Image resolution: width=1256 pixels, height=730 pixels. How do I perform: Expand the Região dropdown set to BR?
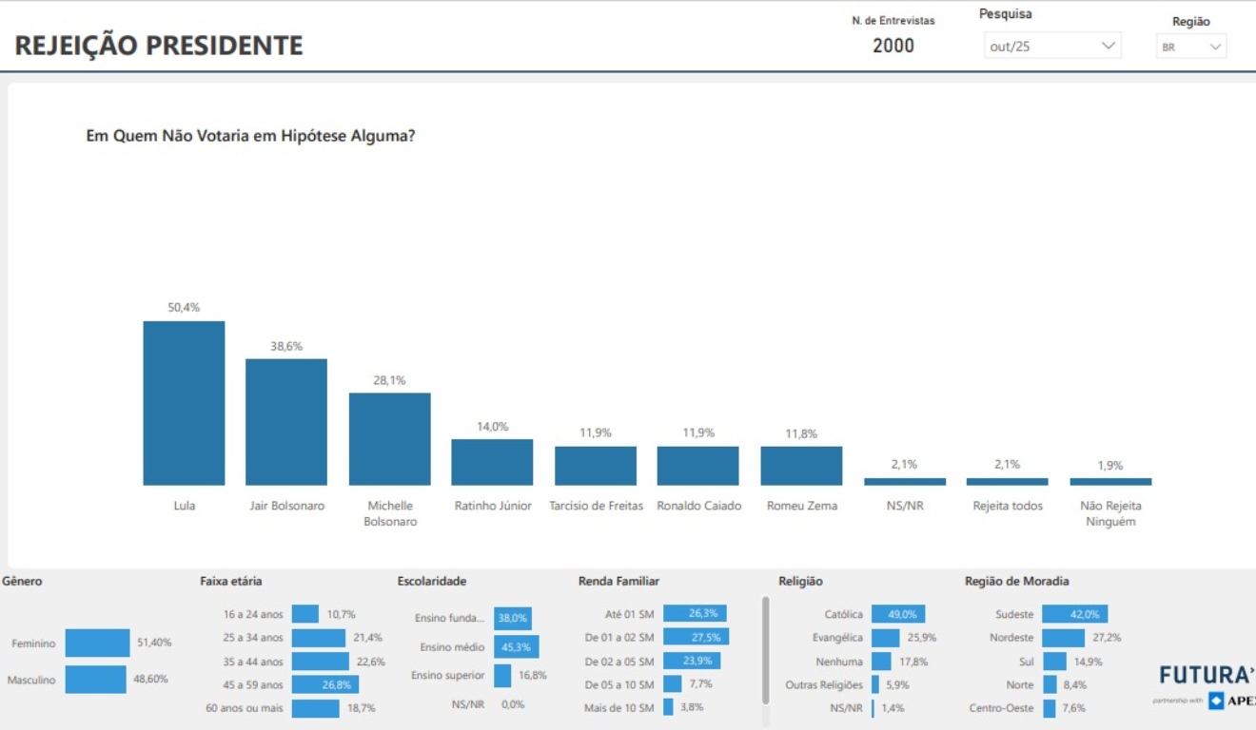(x=1191, y=47)
